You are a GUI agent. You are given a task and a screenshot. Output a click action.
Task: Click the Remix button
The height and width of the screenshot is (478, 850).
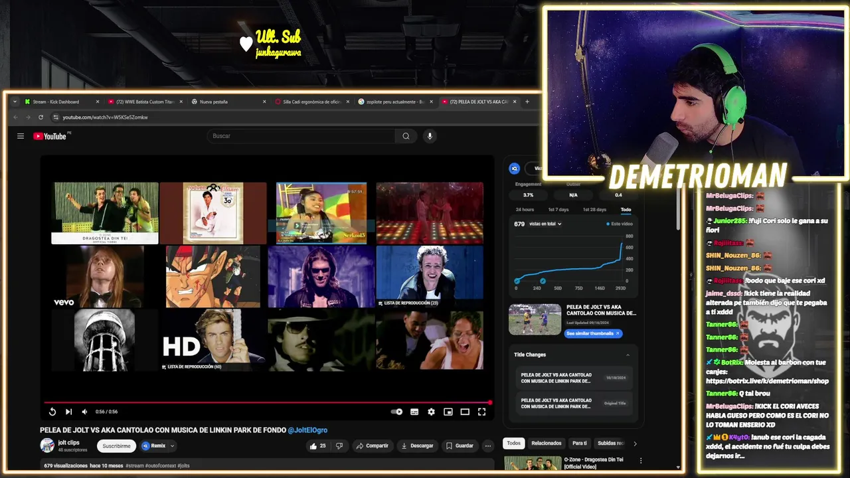tap(153, 445)
